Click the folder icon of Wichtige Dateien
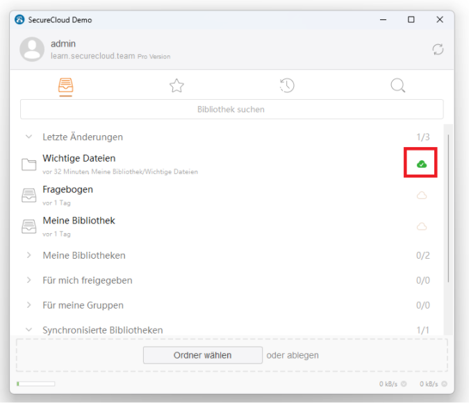 click(x=29, y=164)
